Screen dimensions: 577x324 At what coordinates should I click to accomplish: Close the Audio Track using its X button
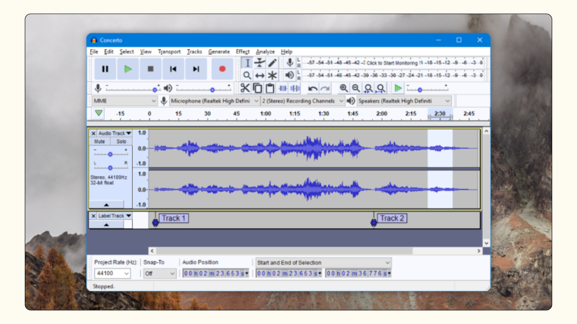pos(93,133)
